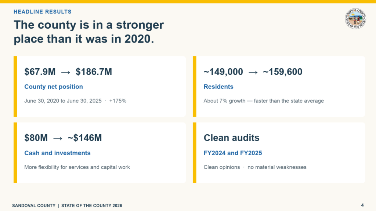Click the STATE OF THE COUNTY 2026 footer

pyautogui.click(x=91, y=205)
